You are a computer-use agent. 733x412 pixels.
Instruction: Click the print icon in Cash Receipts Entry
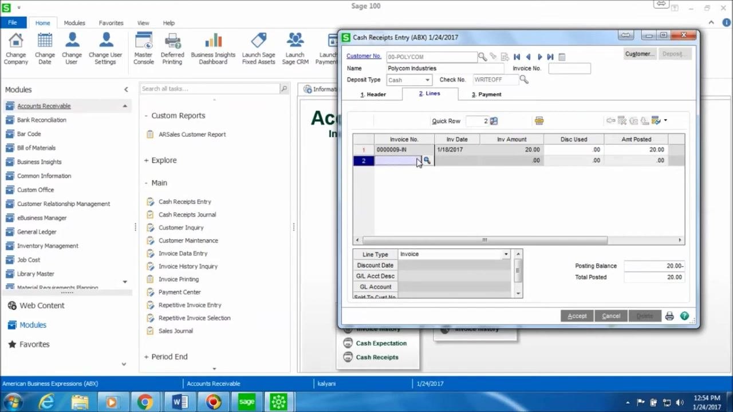[669, 316]
